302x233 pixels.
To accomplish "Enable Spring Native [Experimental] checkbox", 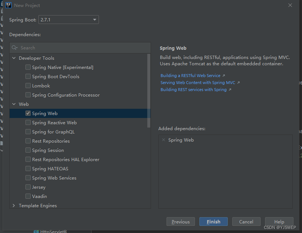I will tap(28, 67).
